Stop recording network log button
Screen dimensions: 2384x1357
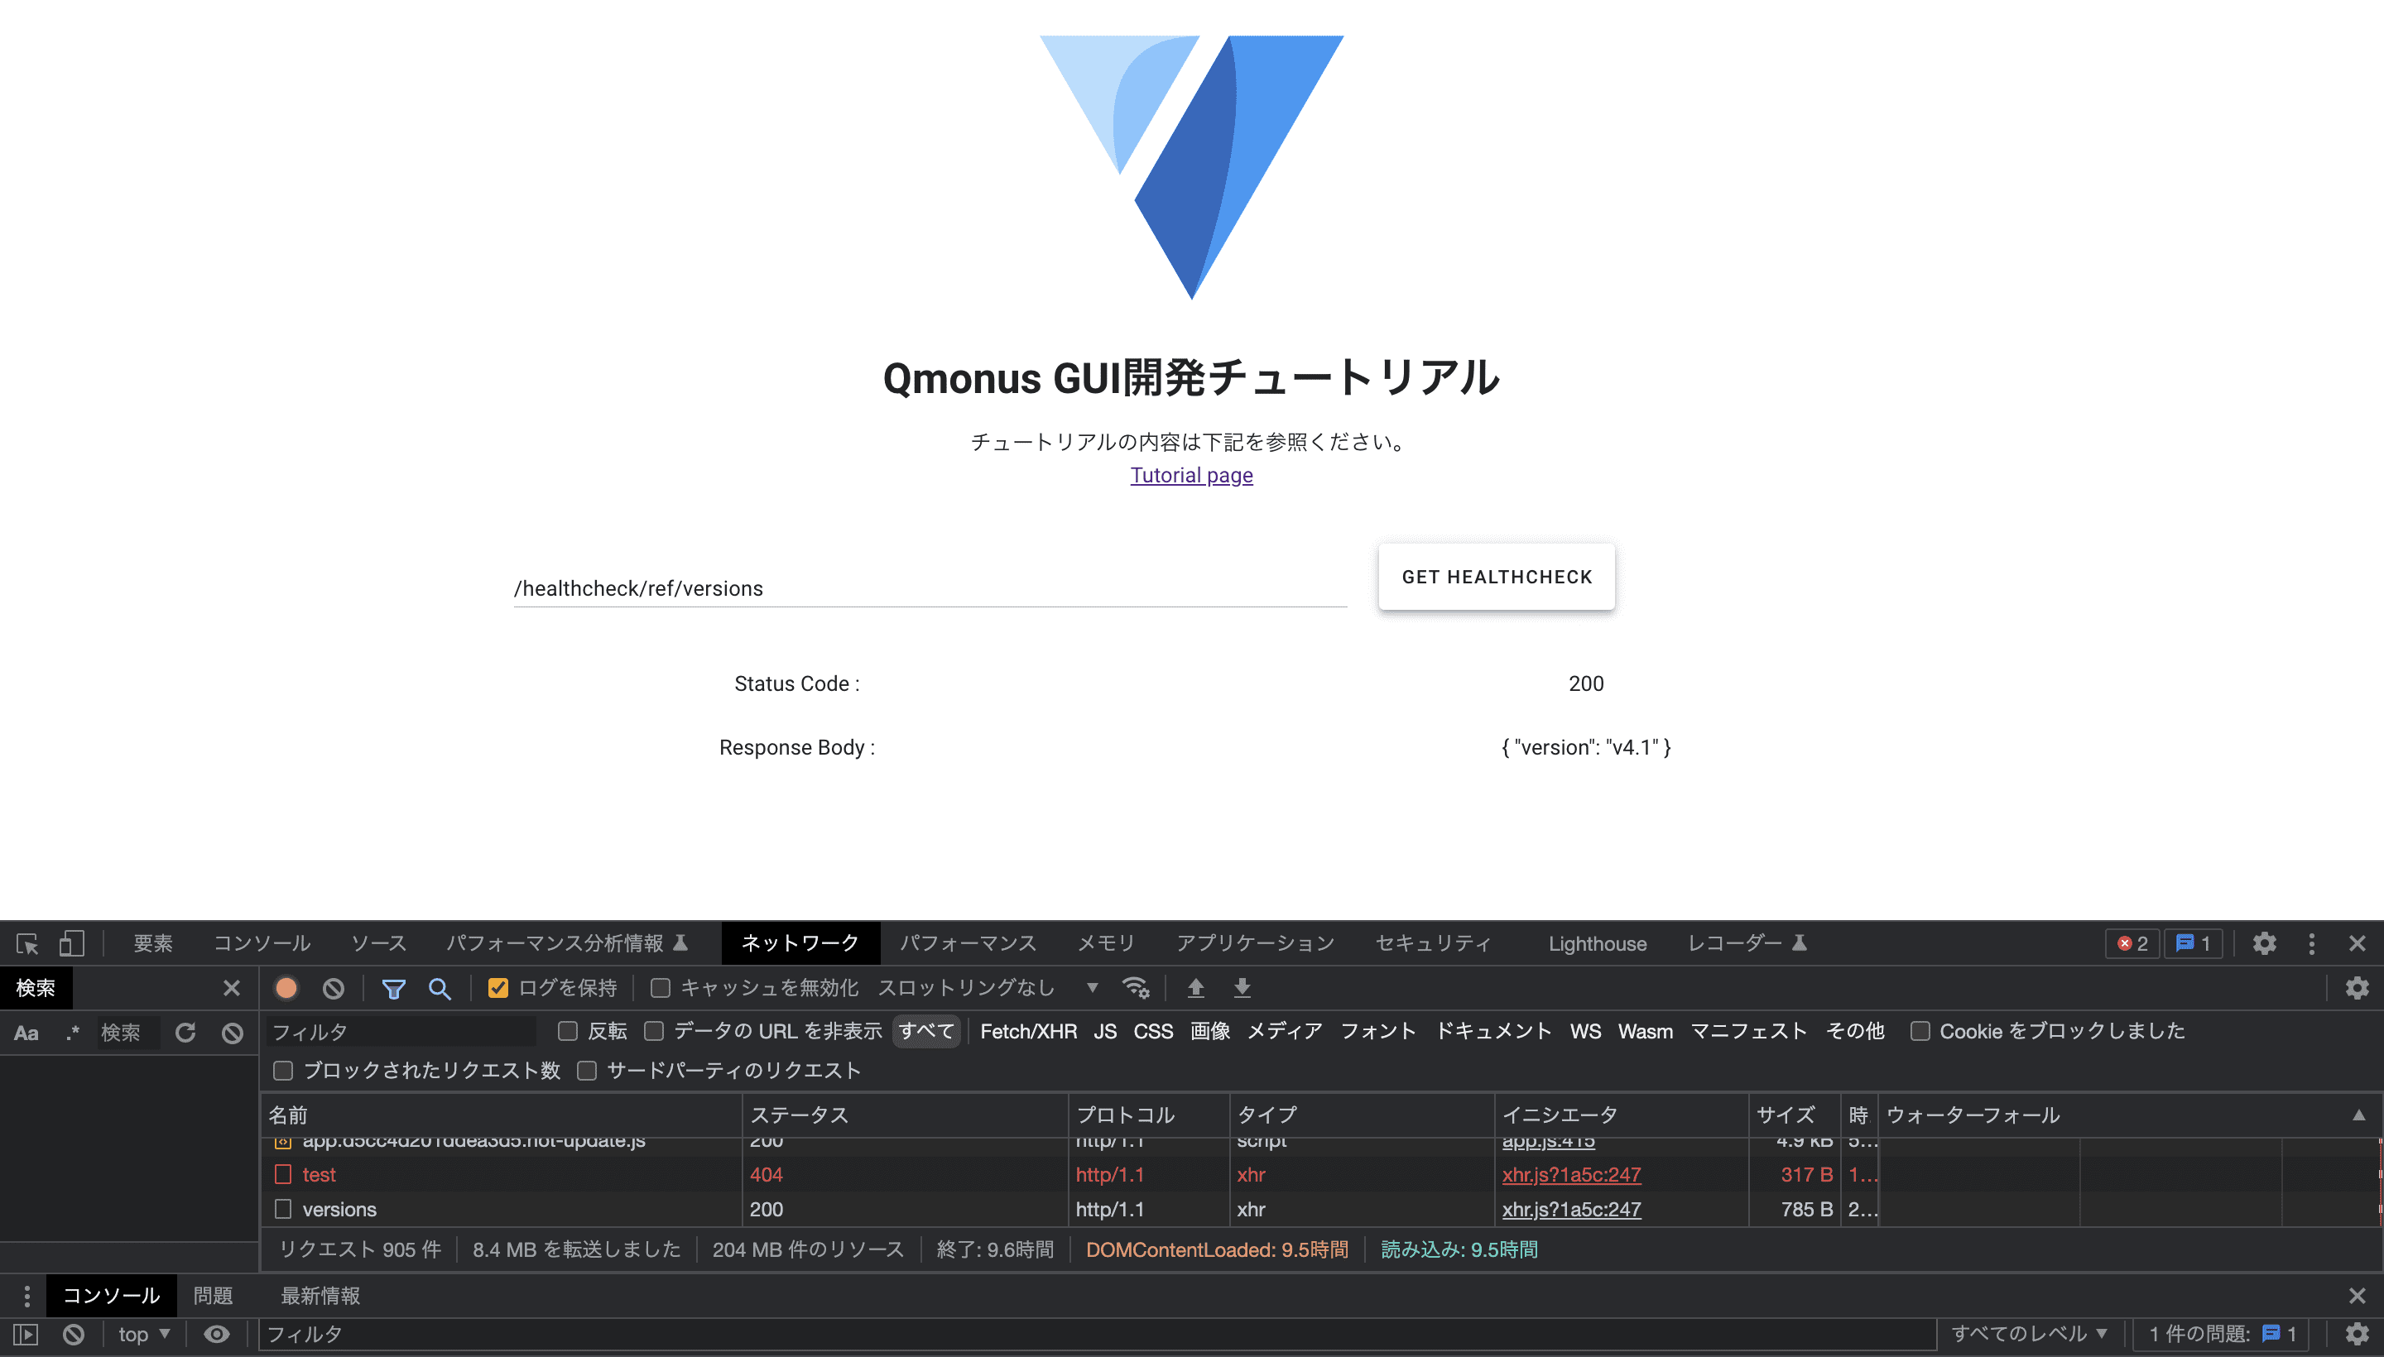286,988
